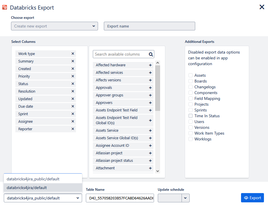268x209 pixels.
Task: Open the Choose export dropdown
Action: tap(55, 26)
